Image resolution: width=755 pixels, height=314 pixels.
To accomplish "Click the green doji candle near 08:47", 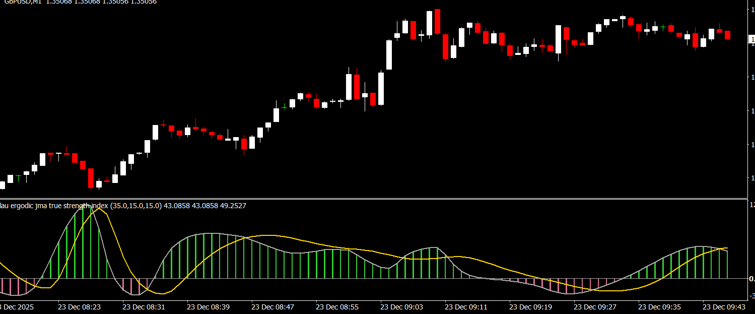I will (285, 106).
